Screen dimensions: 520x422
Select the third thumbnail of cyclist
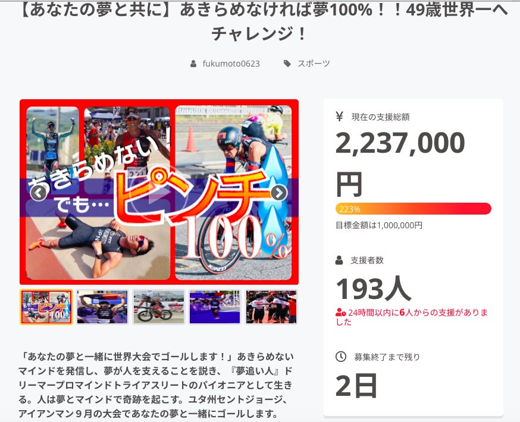[x=158, y=307]
